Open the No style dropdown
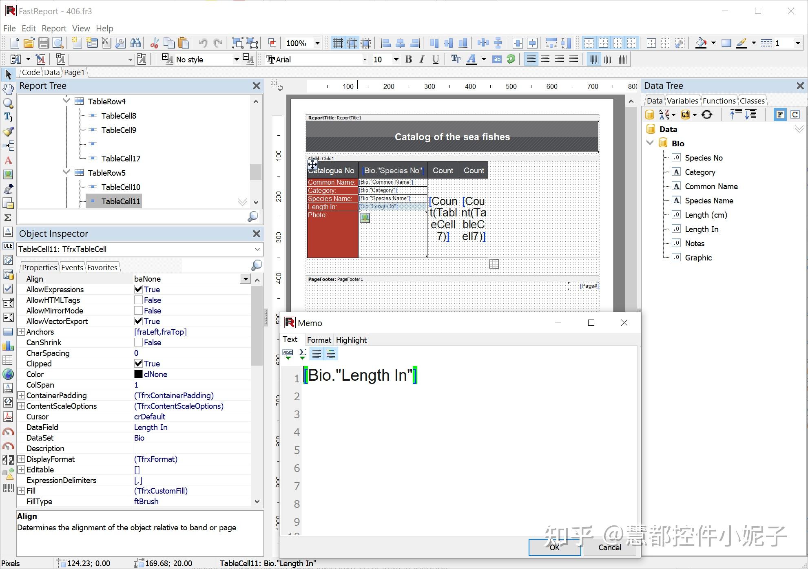Viewport: 808px width, 569px height. coord(236,60)
